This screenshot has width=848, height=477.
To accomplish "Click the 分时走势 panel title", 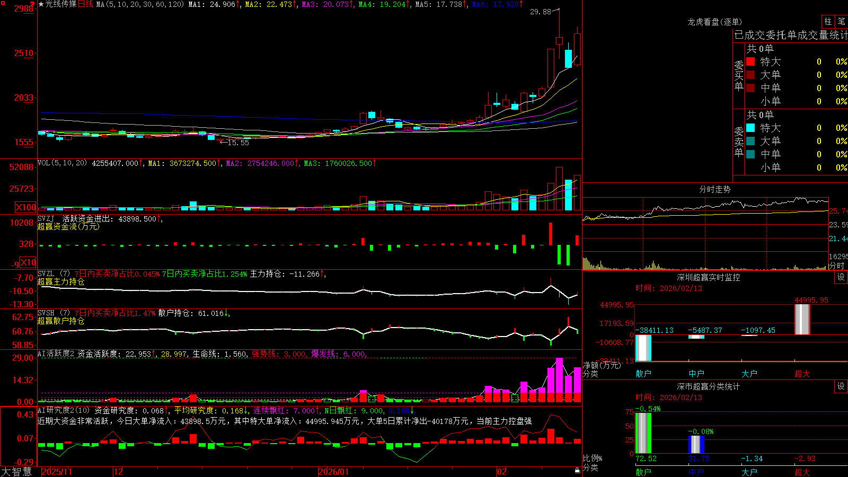I will coord(715,189).
